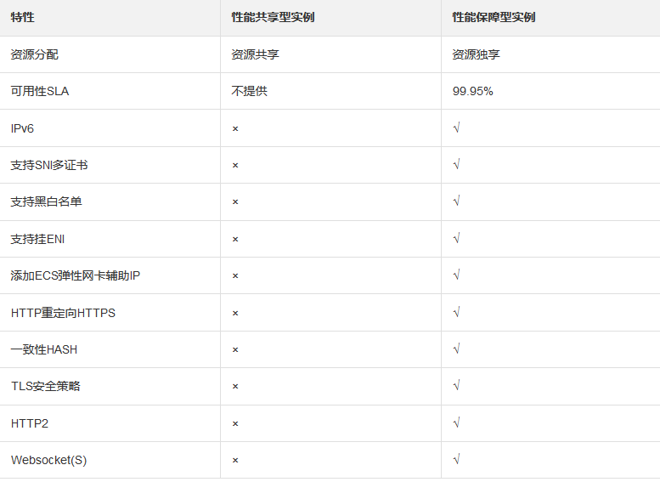Click the check mark for TLS安全策略
Screen dimensions: 660x482
coord(456,386)
